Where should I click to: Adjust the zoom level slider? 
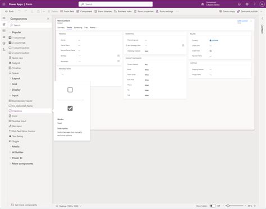pos(235,206)
